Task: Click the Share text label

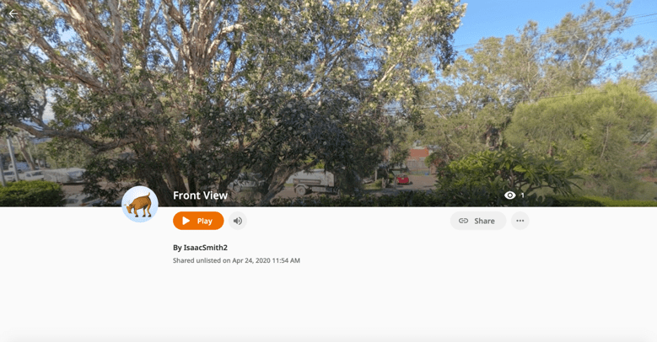Action: pos(484,221)
